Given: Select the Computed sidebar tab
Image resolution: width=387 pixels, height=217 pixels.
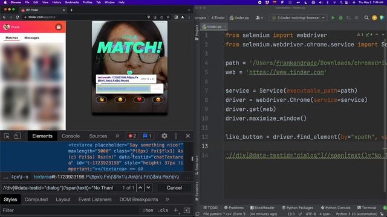Looking at the screenshot, I should click(36, 200).
